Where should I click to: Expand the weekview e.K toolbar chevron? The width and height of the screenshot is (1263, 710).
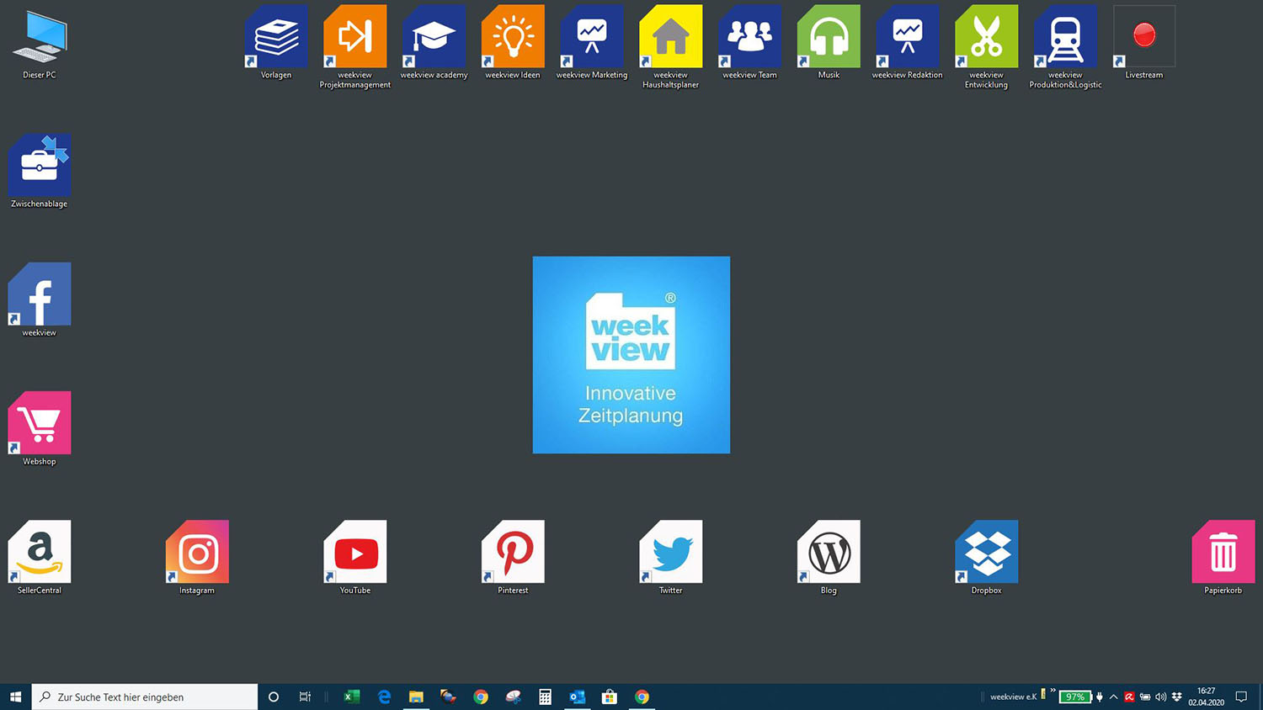[x=1052, y=691]
